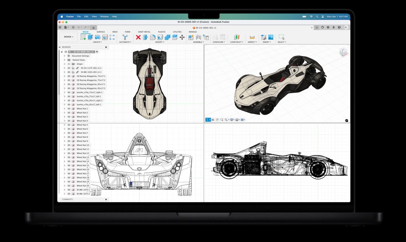Select the Revolve tool
The height and width of the screenshot is (242, 406).
click(x=98, y=37)
